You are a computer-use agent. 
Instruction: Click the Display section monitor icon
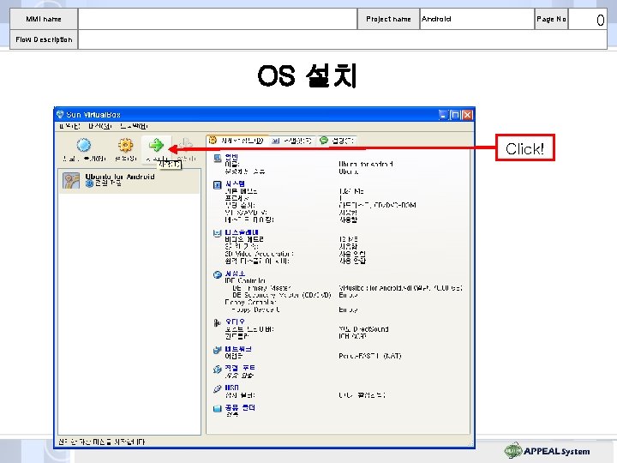[x=217, y=233]
